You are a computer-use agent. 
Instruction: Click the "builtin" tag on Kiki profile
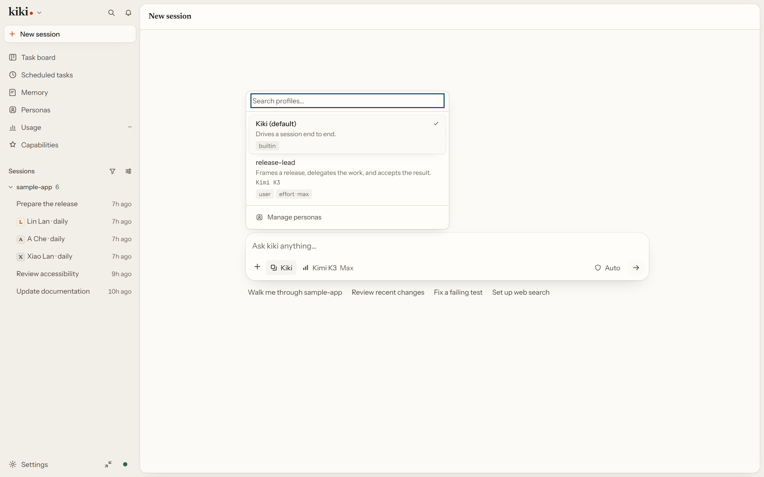tap(267, 146)
